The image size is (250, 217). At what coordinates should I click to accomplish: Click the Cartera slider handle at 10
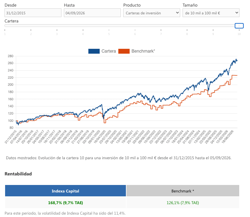coord(239,26)
